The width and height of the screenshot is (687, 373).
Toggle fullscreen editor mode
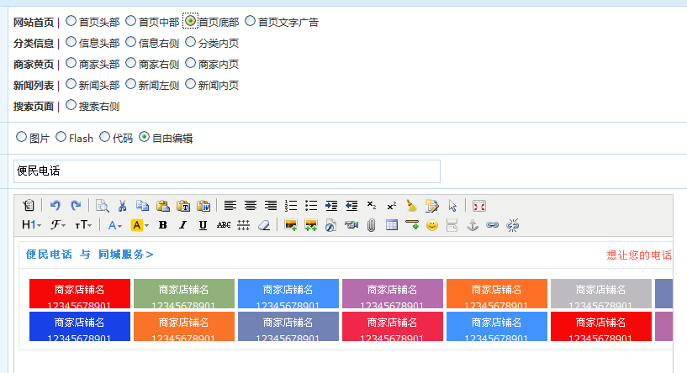click(479, 206)
